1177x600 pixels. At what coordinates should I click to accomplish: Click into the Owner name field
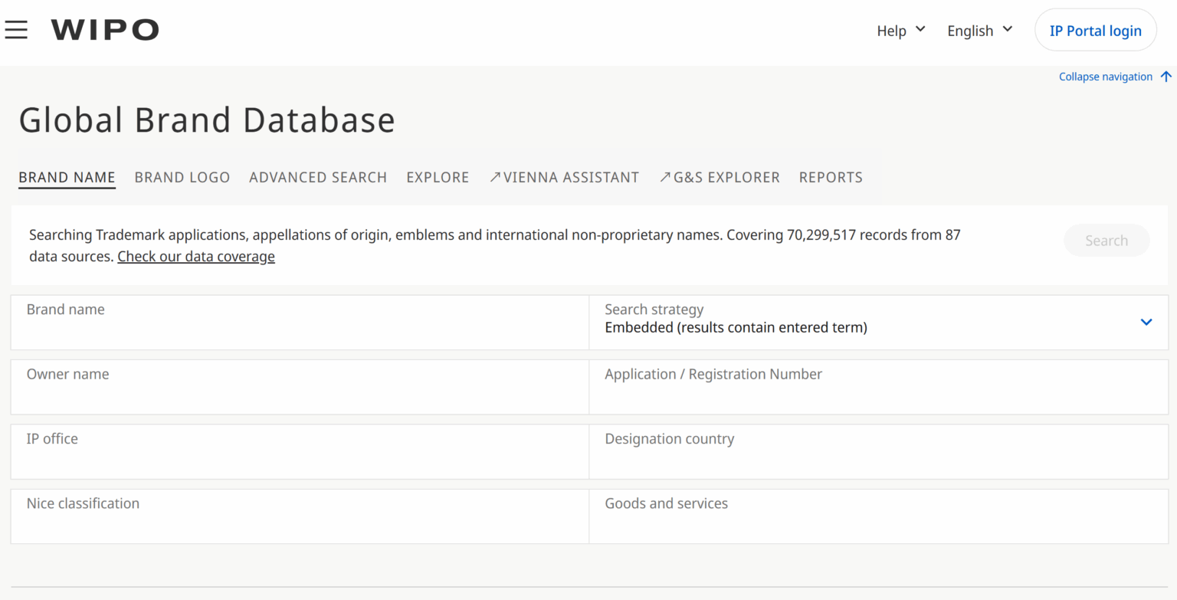[300, 387]
